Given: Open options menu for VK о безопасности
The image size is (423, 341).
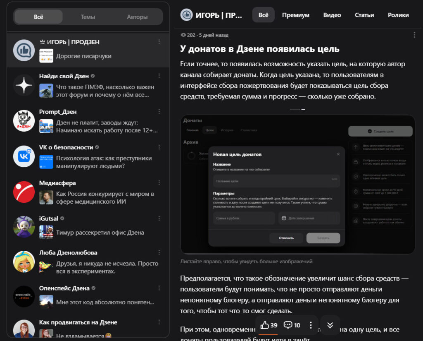Looking at the screenshot, I should [159, 147].
